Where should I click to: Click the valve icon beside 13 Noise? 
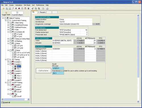13,43
